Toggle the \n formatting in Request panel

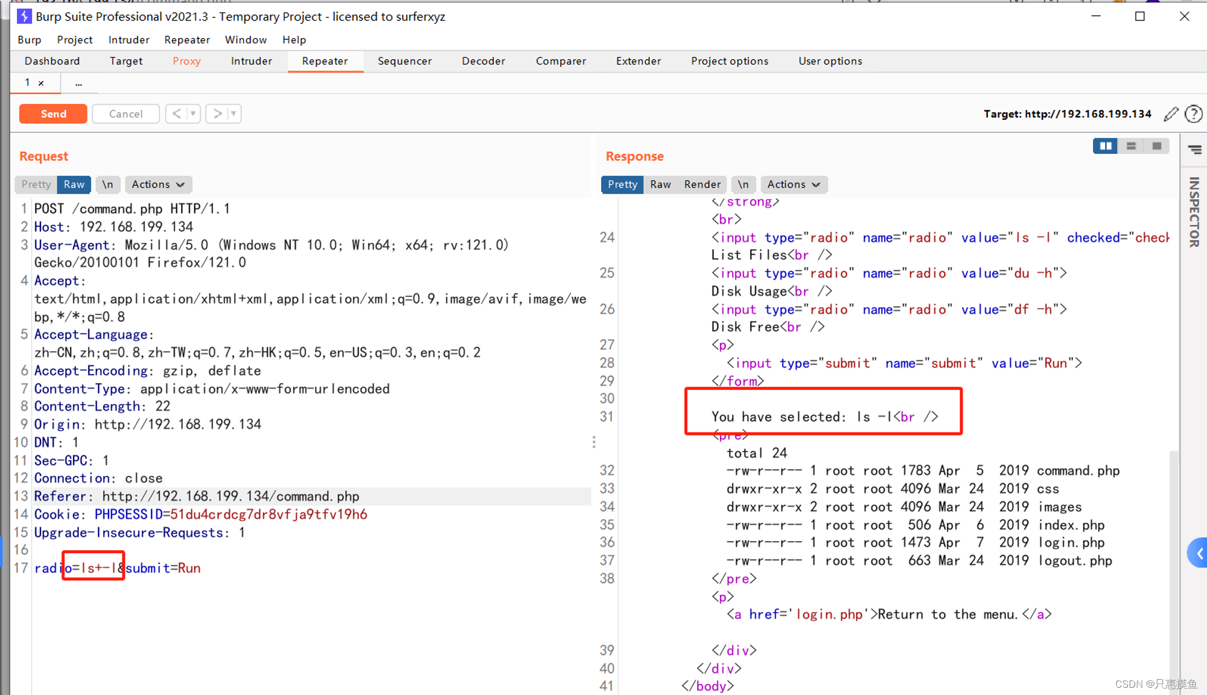coord(108,184)
